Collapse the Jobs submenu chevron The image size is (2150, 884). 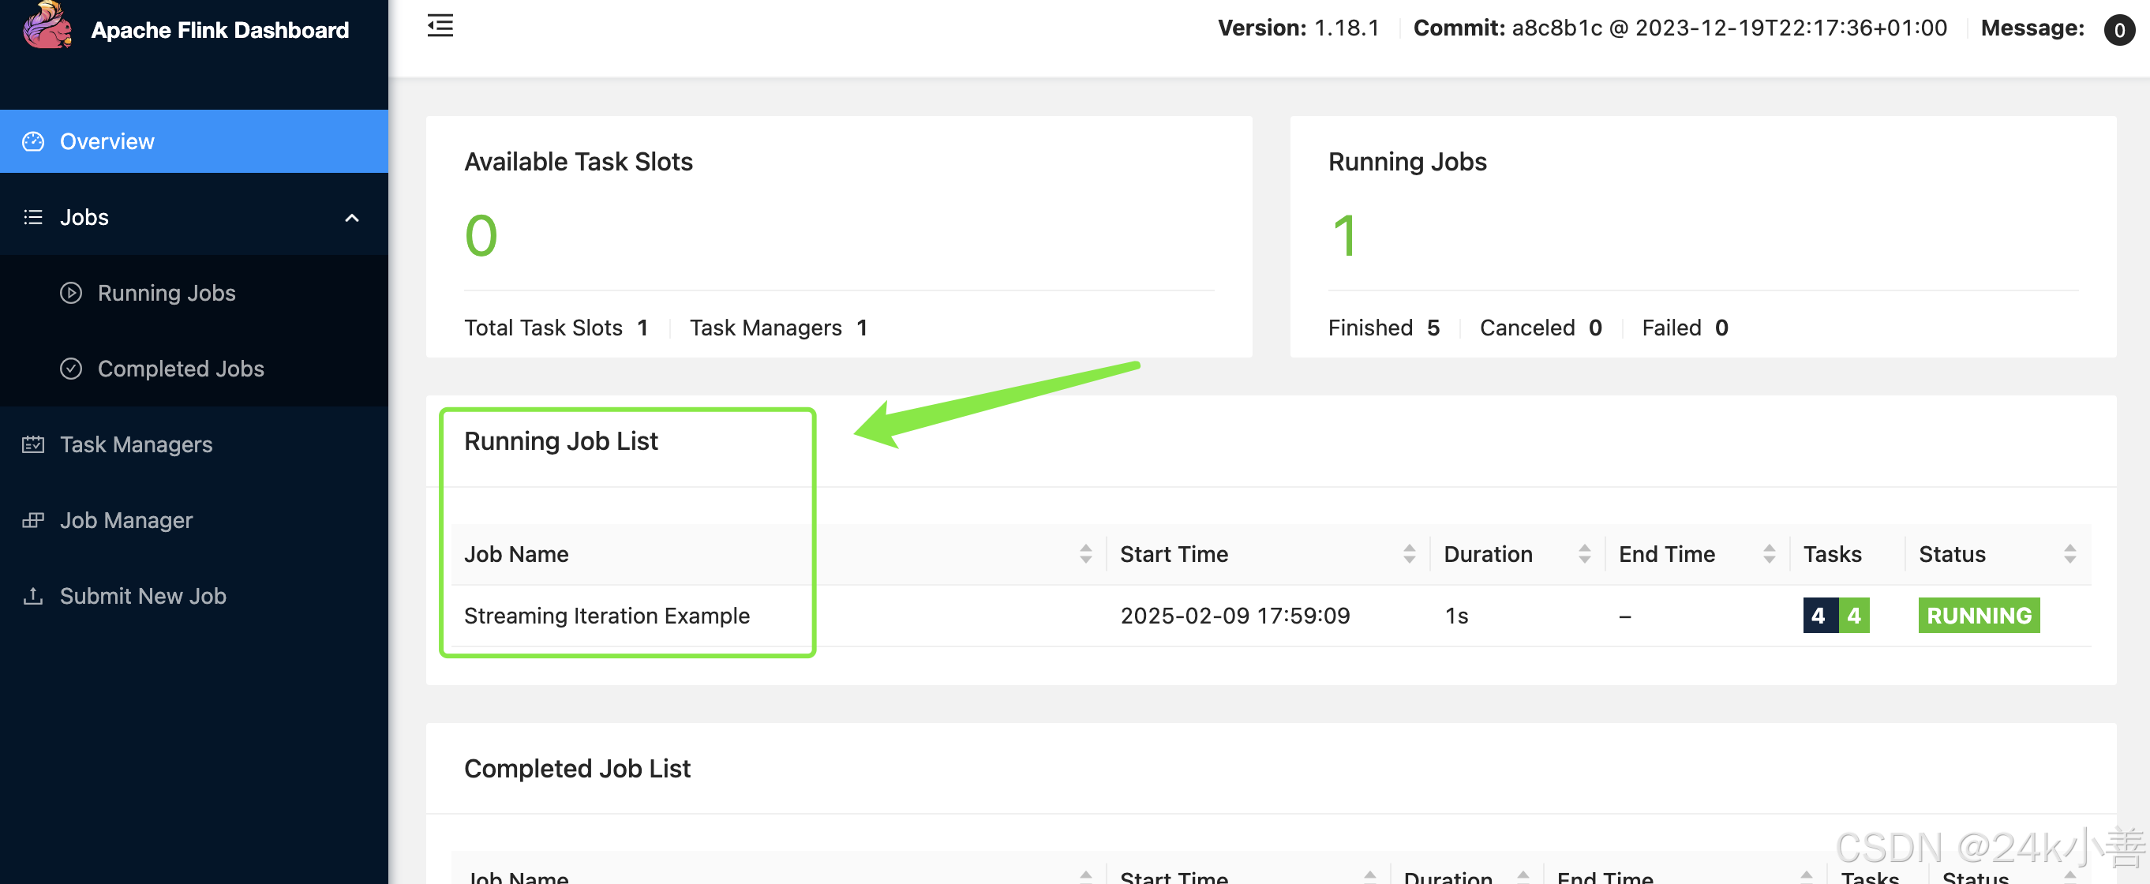tap(351, 218)
